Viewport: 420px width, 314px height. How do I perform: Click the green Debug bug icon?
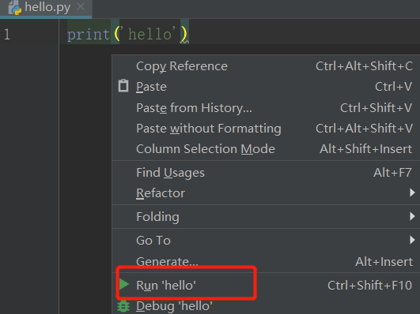pyautogui.click(x=123, y=307)
